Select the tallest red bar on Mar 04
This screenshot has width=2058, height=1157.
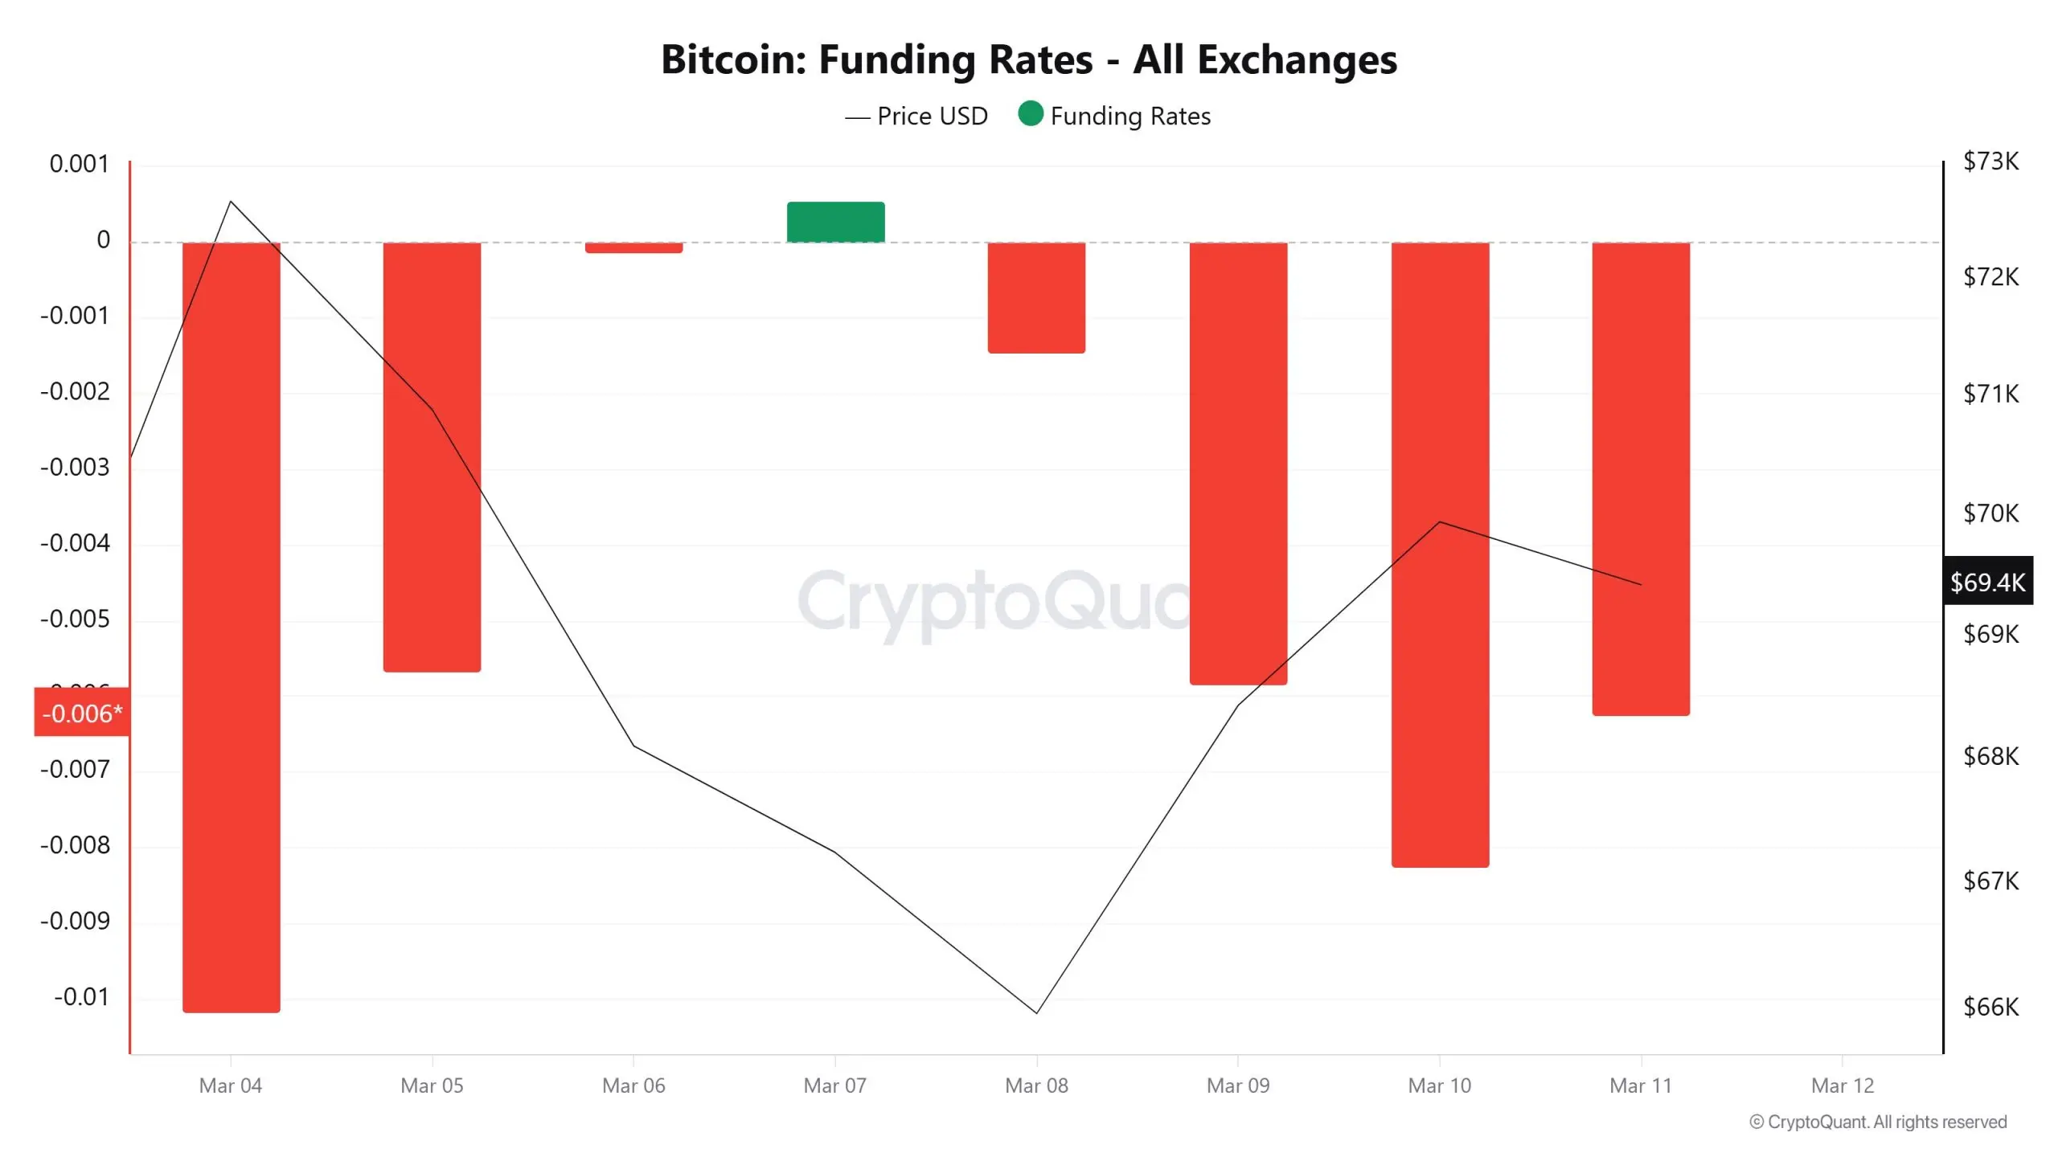[232, 628]
